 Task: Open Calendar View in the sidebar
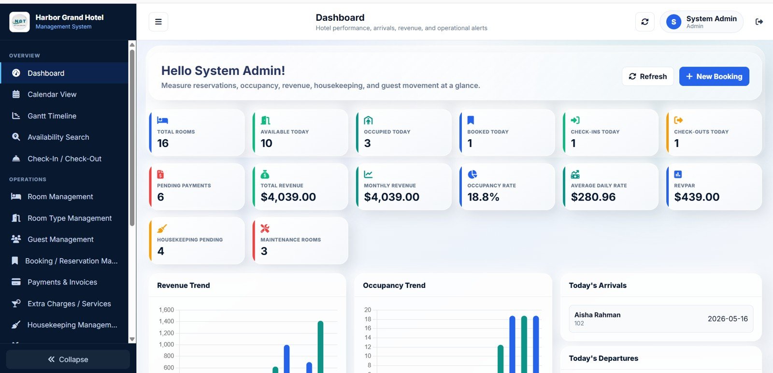tap(64, 94)
